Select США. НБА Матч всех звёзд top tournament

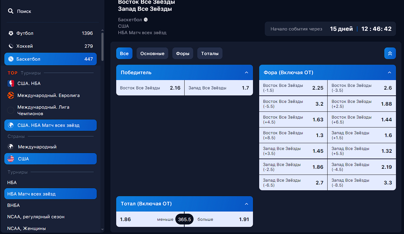pos(51,125)
